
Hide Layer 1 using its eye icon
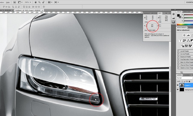click(x=178, y=85)
